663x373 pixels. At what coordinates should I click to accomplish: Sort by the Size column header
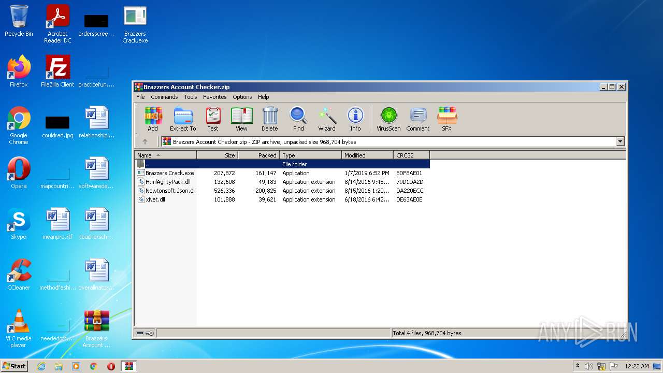(218, 155)
